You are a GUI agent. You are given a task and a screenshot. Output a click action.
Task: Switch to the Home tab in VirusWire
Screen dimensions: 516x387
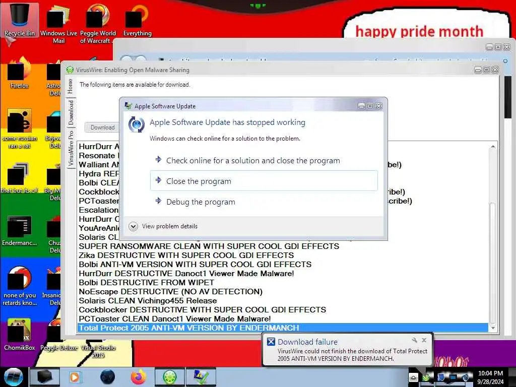tap(71, 86)
